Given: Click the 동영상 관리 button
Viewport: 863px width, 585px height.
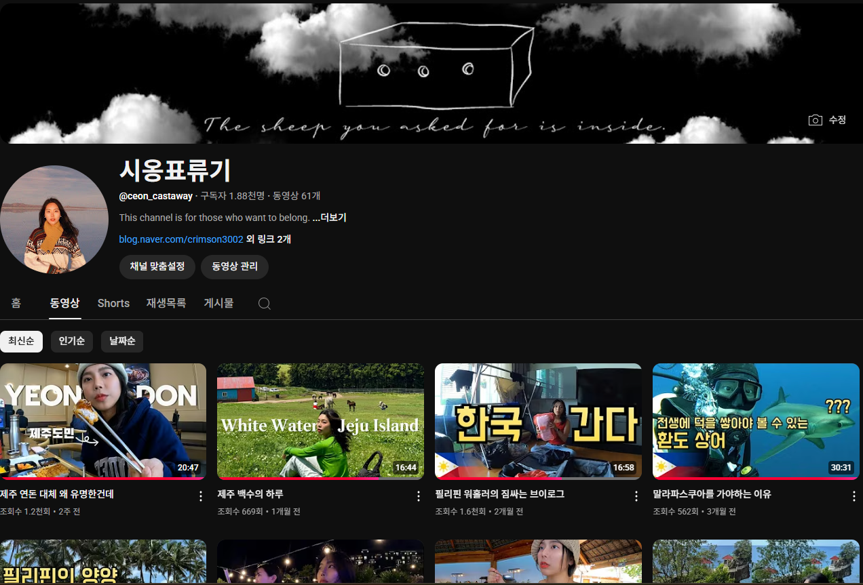Looking at the screenshot, I should point(235,267).
